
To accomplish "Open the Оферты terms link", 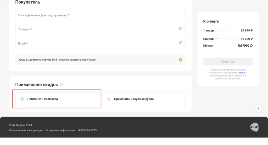I will [x=242, y=73].
